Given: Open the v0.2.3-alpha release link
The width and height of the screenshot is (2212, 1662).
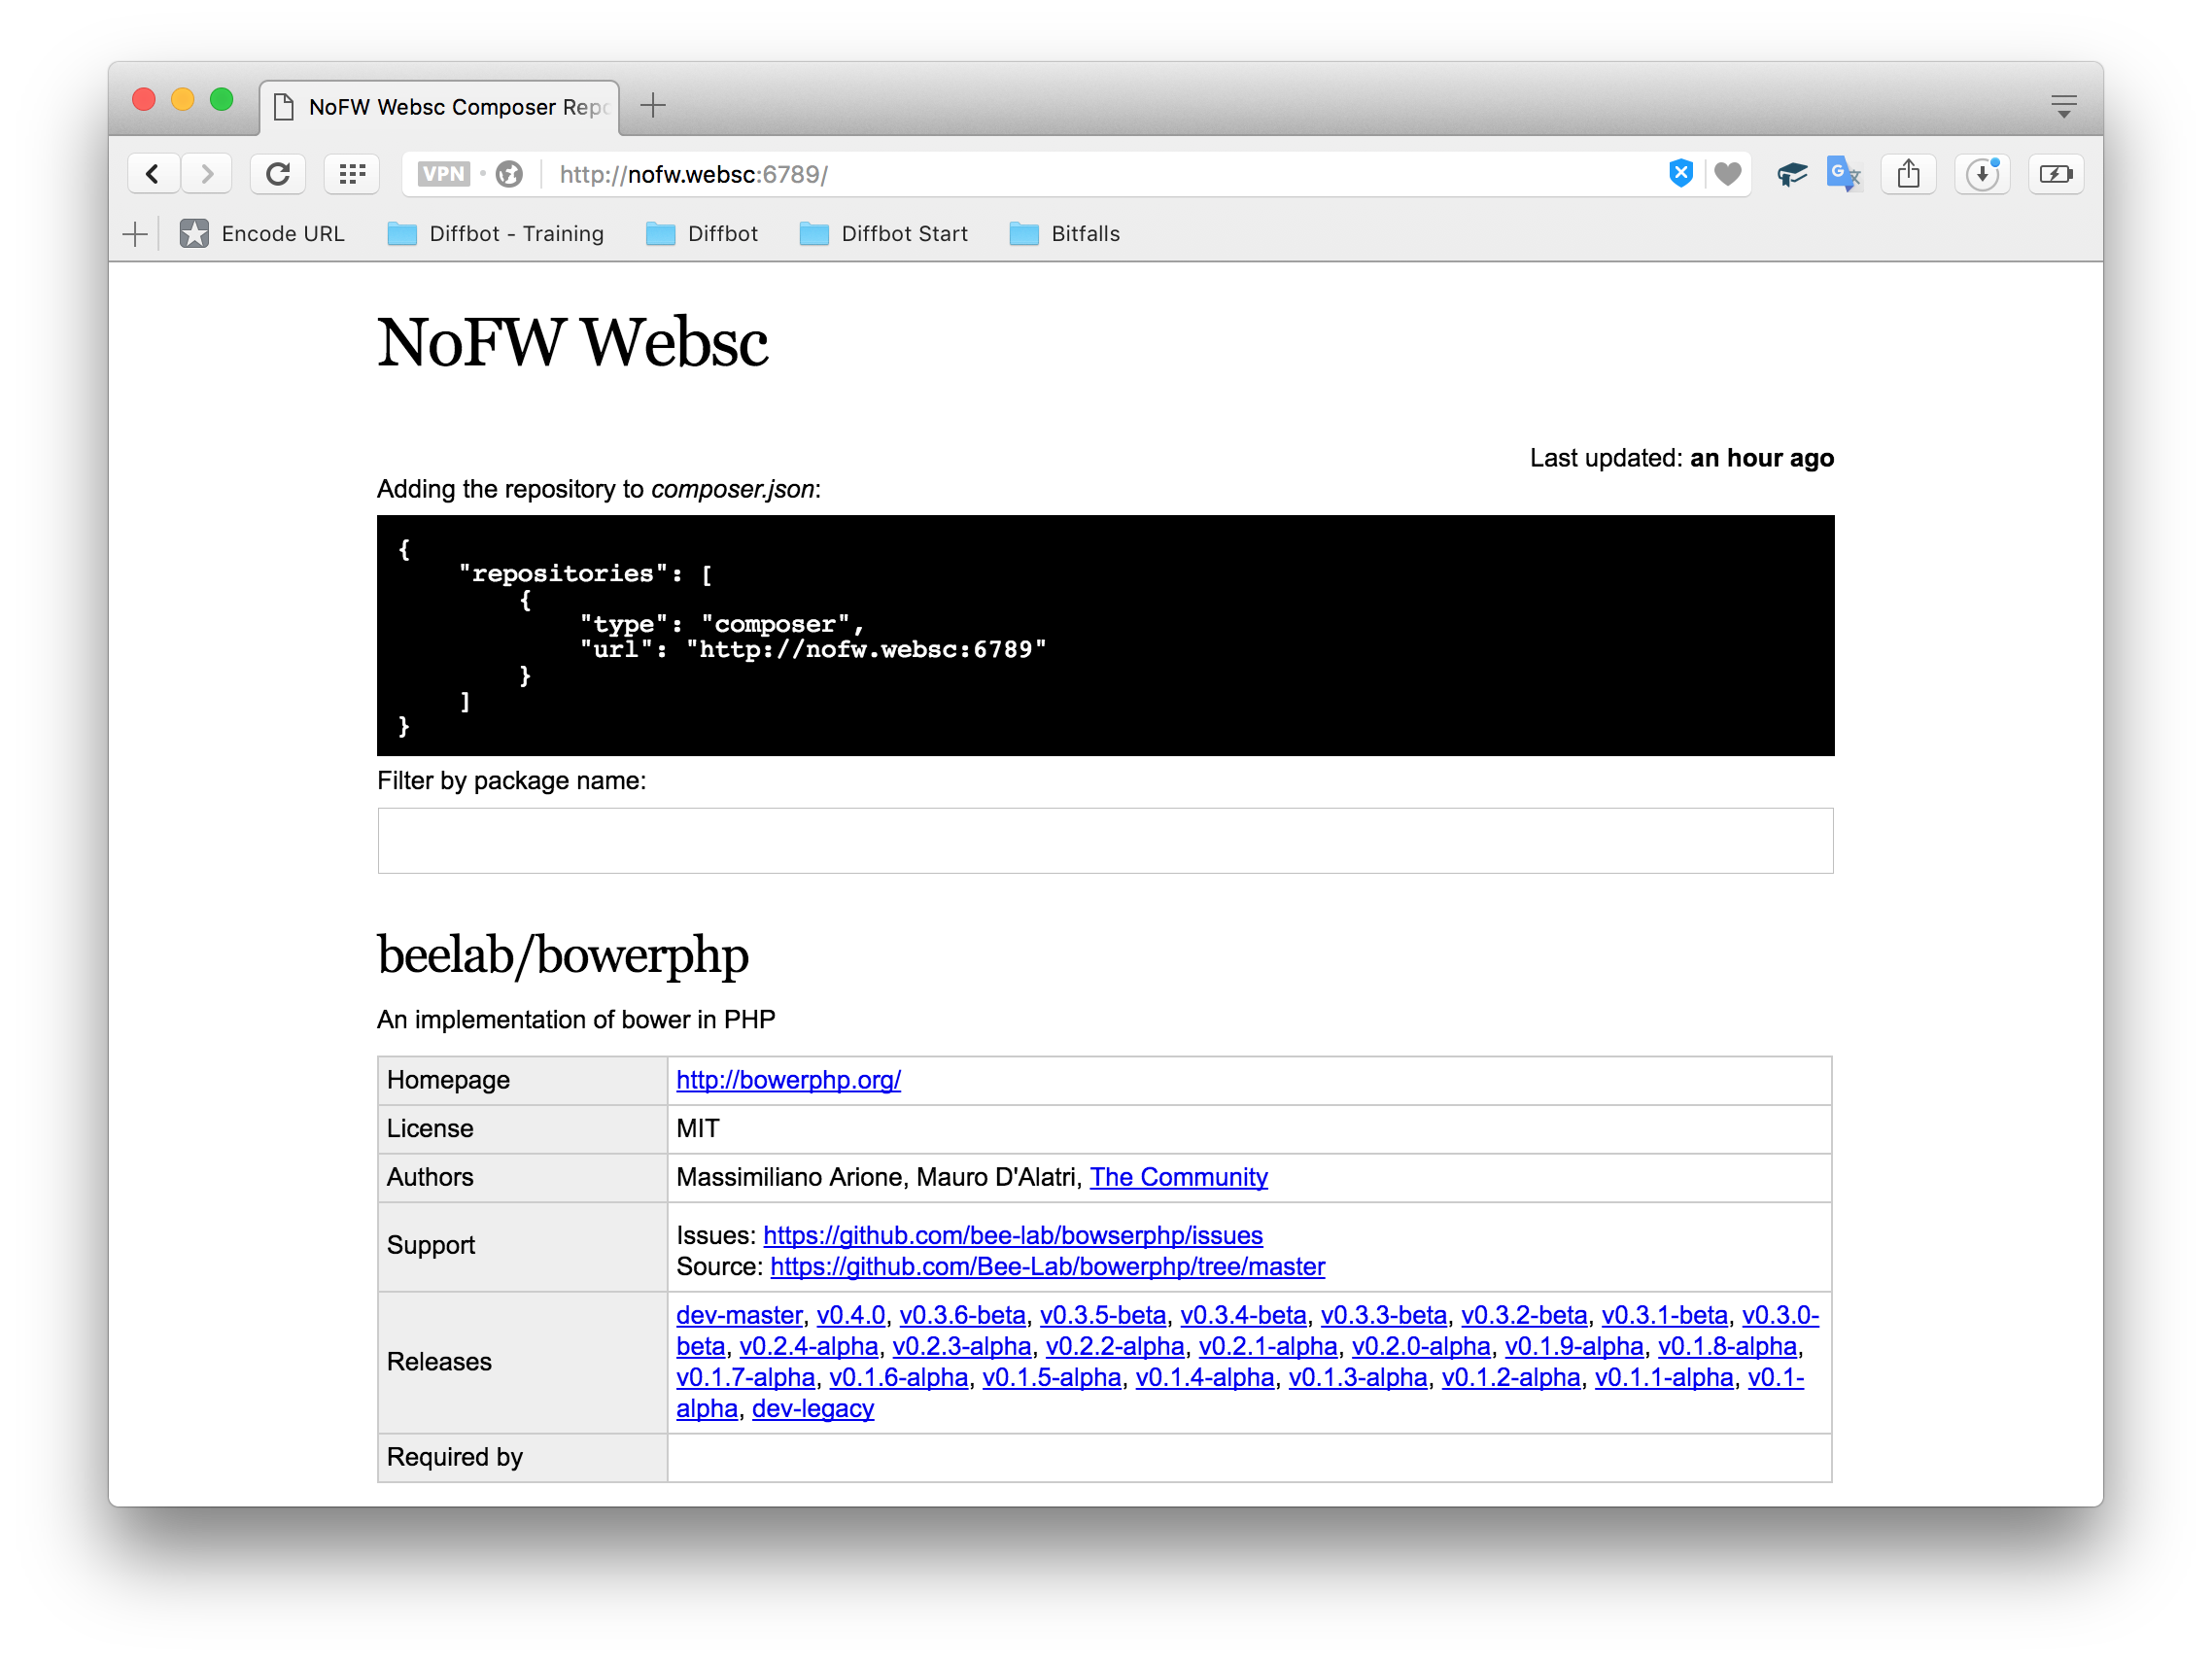Looking at the screenshot, I should [962, 1346].
